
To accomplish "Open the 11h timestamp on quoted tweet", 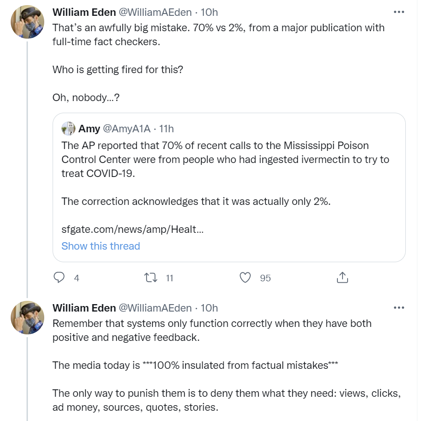I will [166, 129].
